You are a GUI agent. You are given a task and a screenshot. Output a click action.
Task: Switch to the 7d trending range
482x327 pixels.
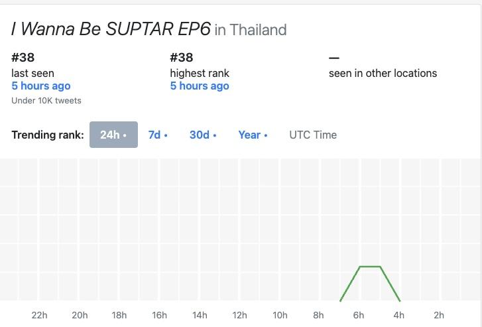pyautogui.click(x=157, y=135)
